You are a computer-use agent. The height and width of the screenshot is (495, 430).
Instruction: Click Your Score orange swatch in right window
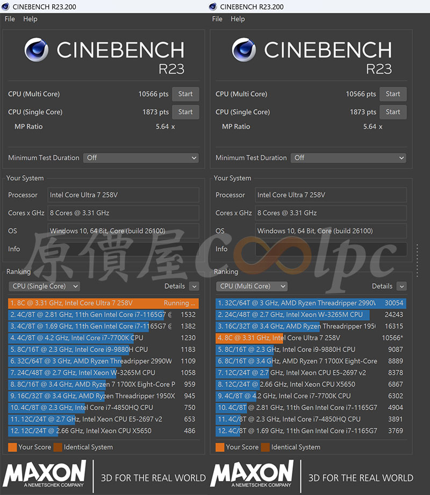point(220,447)
